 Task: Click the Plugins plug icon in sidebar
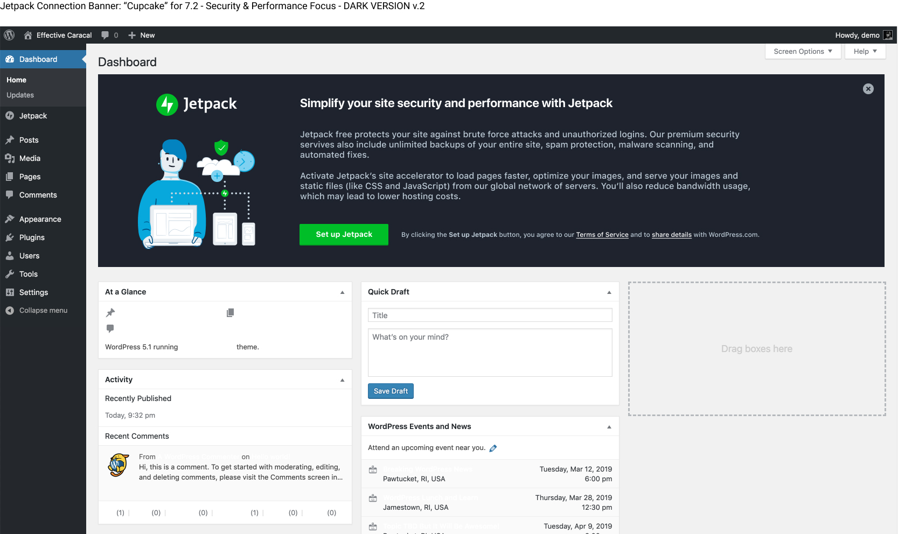[x=10, y=237]
